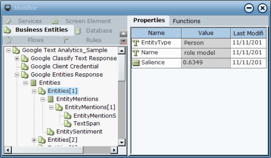Click the Screen Element camera icon

[55, 21]
